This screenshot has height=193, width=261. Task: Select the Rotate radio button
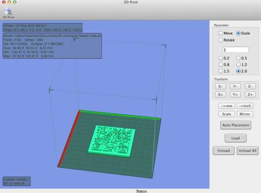coord(221,40)
